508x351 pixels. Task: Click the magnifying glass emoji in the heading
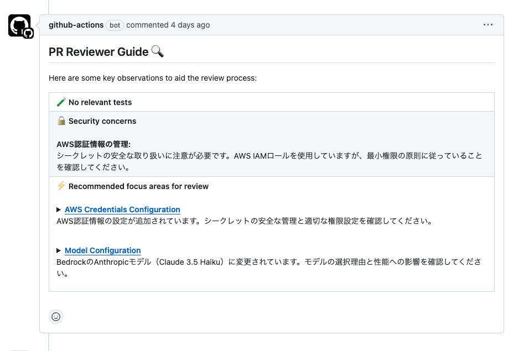click(x=157, y=51)
